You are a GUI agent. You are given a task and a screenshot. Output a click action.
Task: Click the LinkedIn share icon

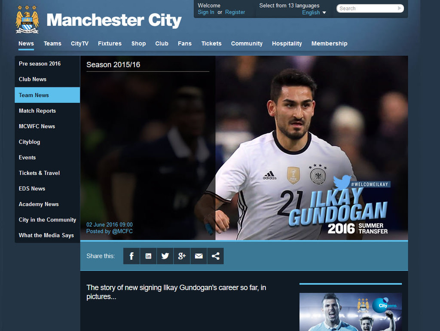pyautogui.click(x=148, y=256)
